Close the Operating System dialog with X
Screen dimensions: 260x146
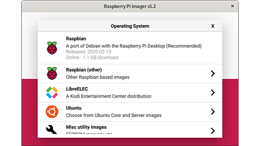(213, 26)
